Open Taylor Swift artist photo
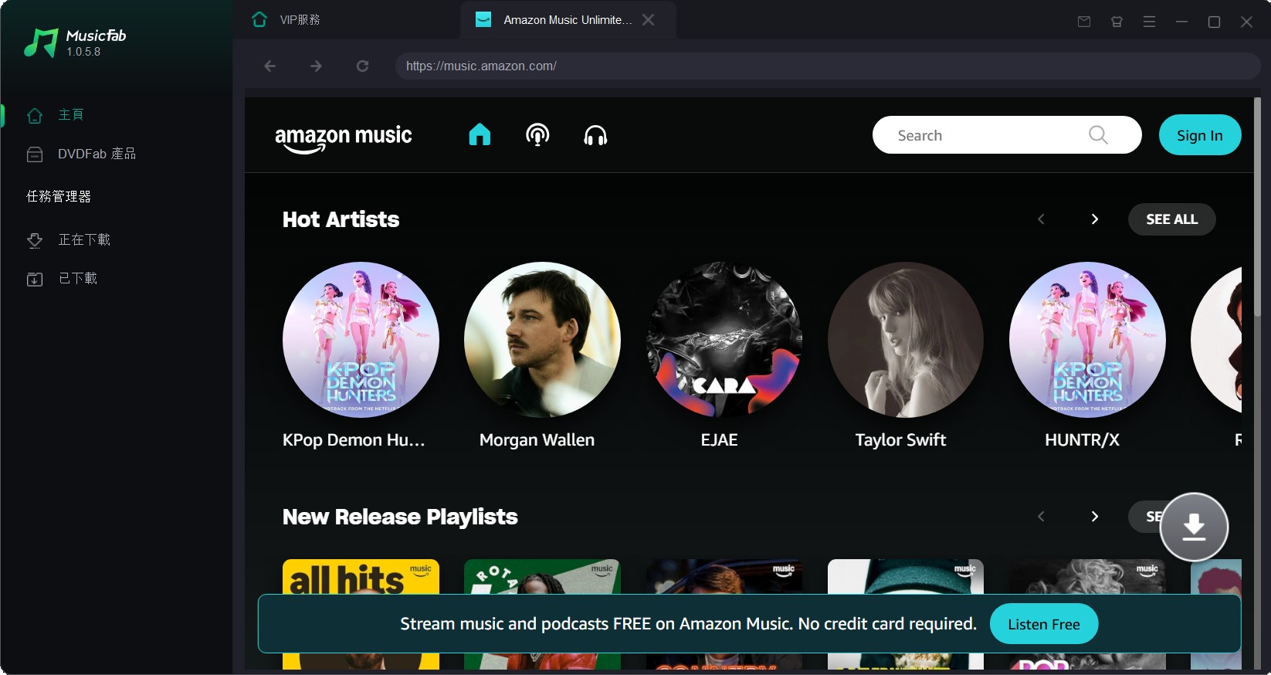1271x675 pixels. click(906, 340)
